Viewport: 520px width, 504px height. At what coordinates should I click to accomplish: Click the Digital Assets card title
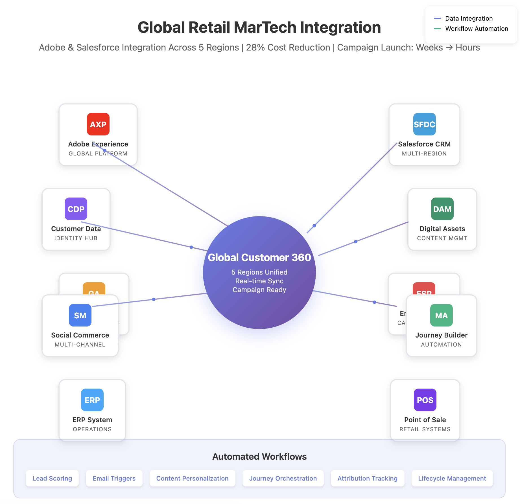click(x=442, y=229)
